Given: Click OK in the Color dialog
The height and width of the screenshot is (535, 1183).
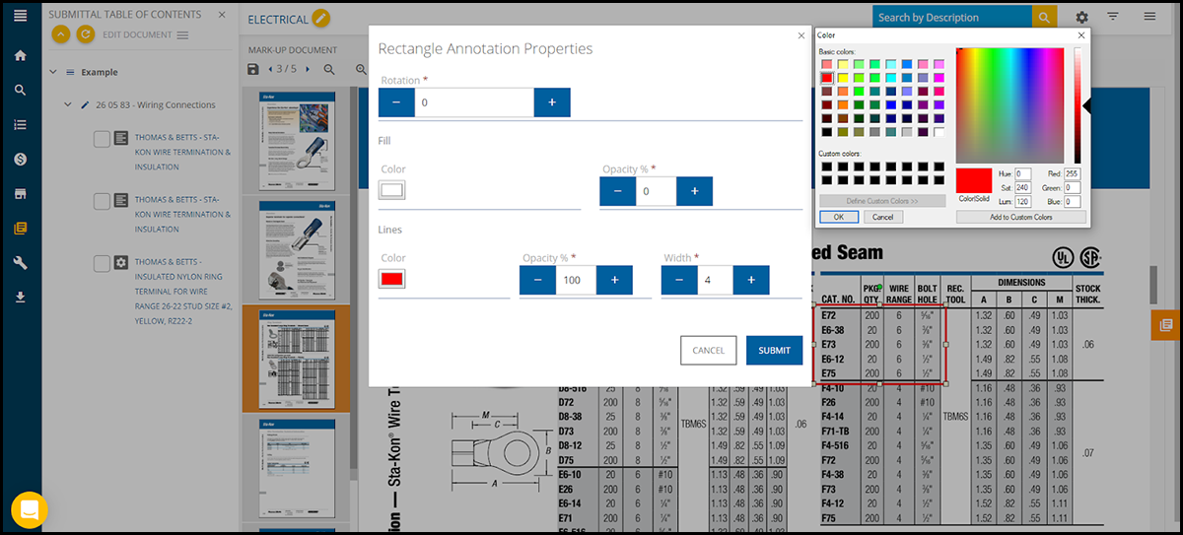Looking at the screenshot, I should point(838,217).
